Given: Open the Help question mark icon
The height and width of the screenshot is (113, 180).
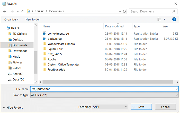Looking at the screenshot, I should (x=174, y=19).
